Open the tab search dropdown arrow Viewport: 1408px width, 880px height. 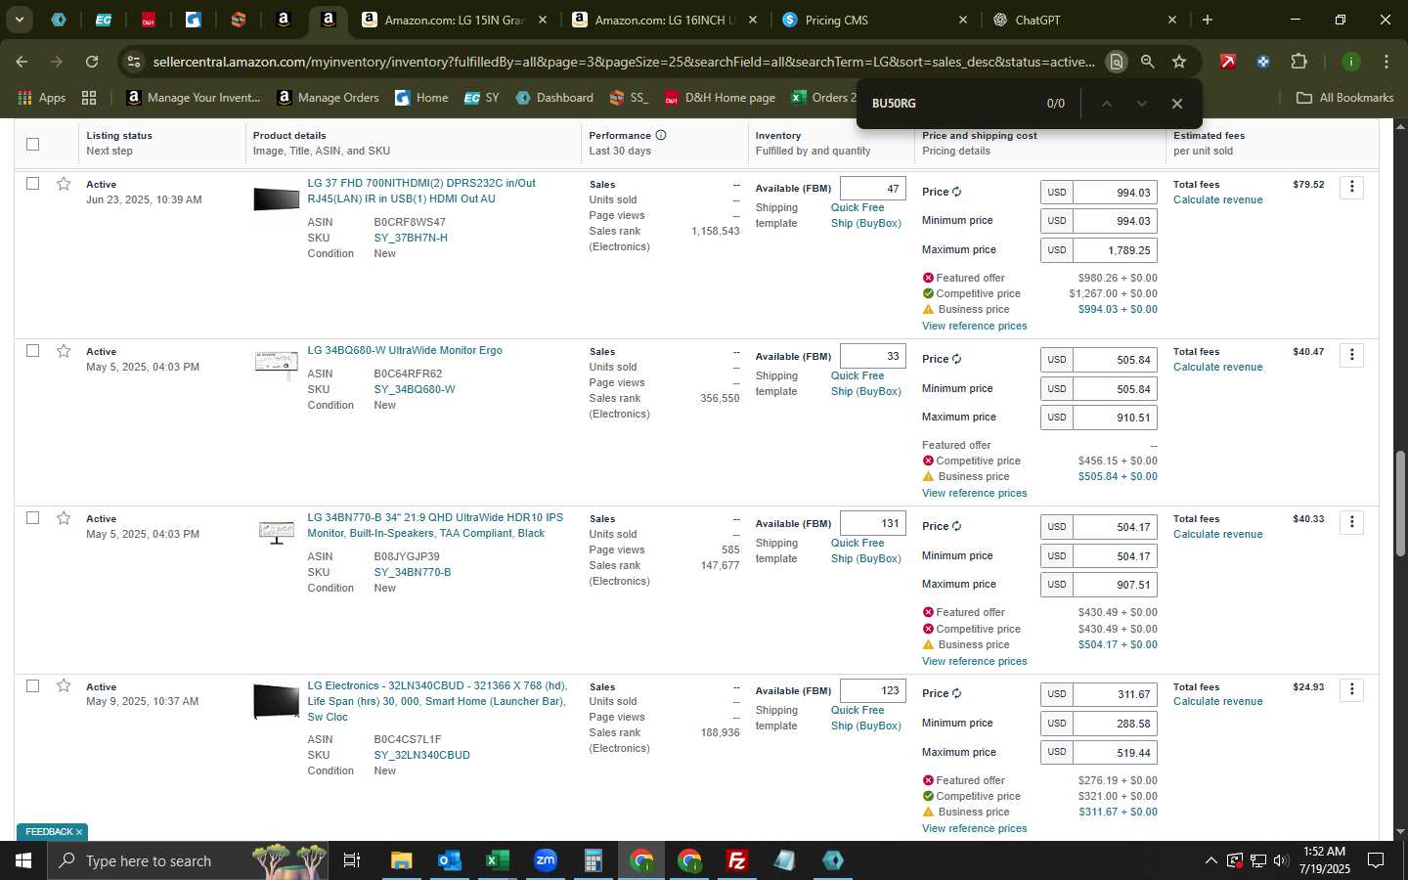pyautogui.click(x=19, y=20)
